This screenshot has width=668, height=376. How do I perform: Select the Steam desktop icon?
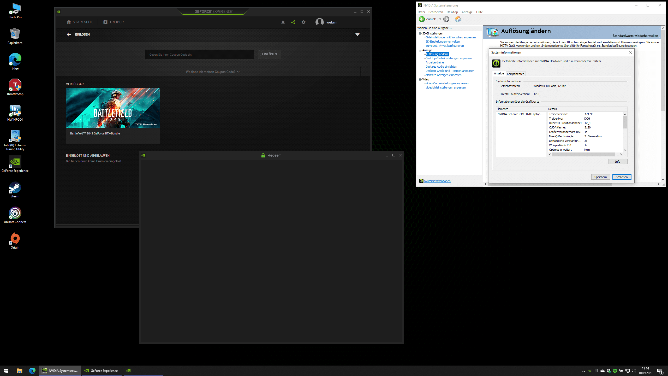point(15,190)
